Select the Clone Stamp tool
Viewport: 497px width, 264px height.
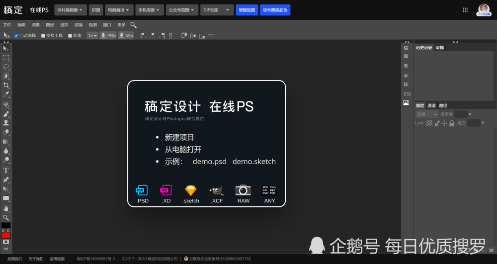(x=6, y=123)
